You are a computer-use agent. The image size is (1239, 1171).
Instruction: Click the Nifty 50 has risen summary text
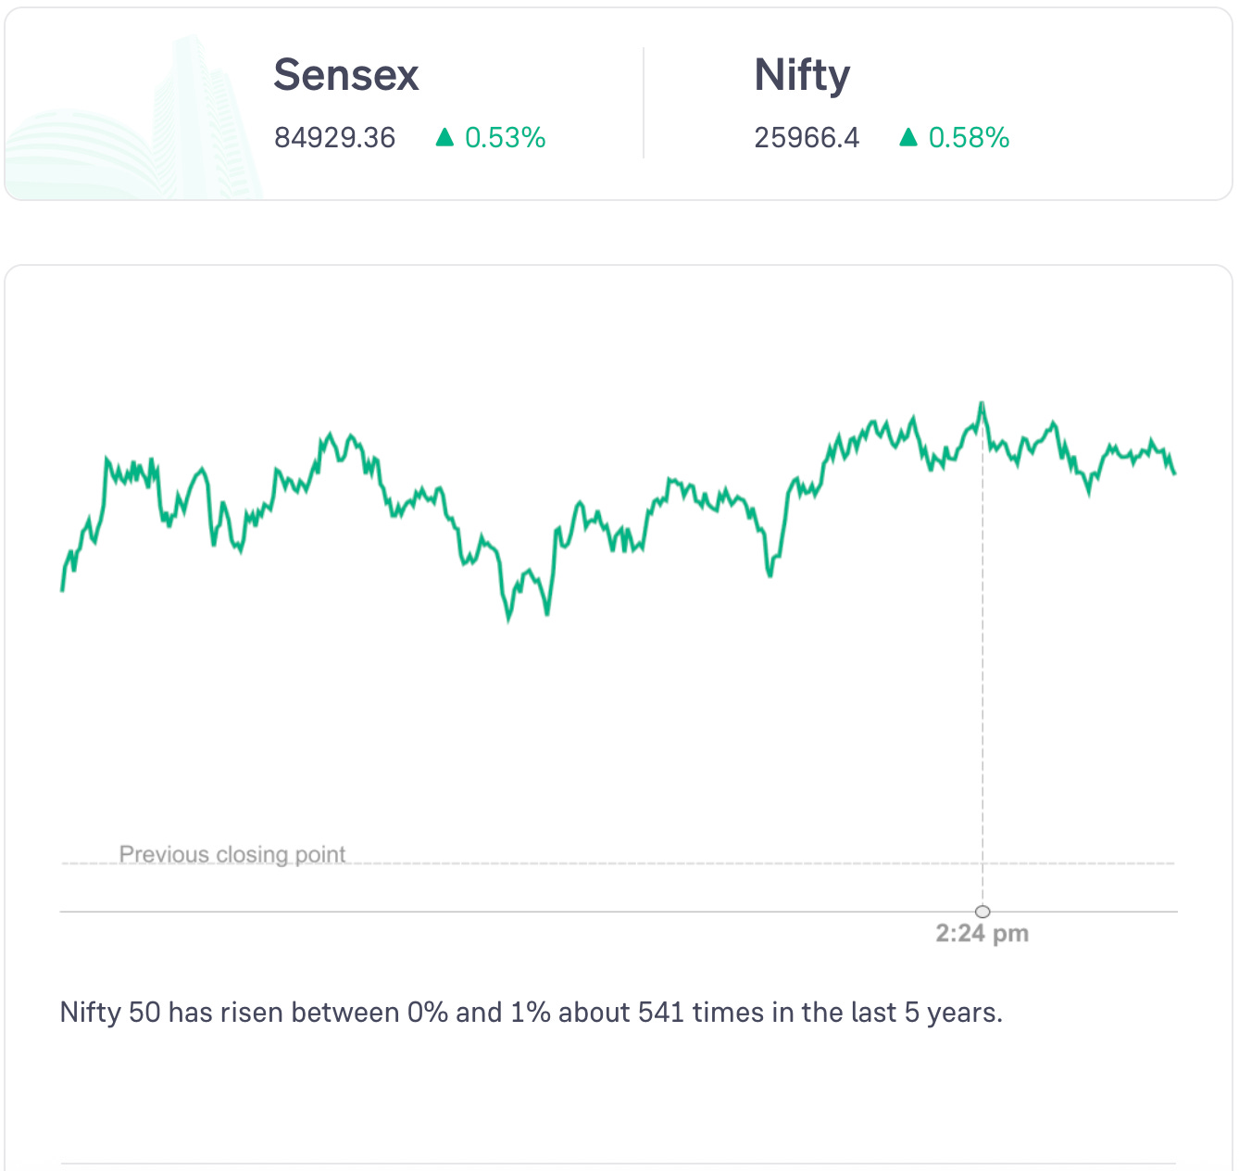click(531, 1012)
